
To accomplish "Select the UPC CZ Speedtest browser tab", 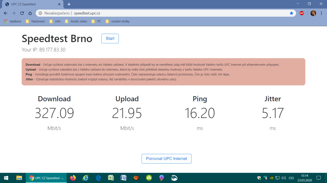I will (29, 4).
